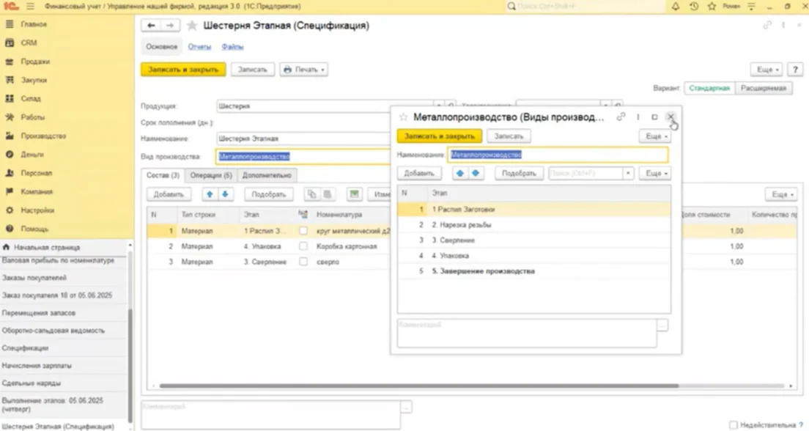Open Оборотно-сальдовая ведомость in open windows list

53,331
